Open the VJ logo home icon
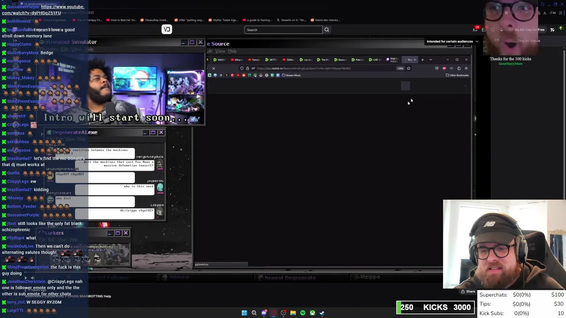The image size is (566, 318). (x=167, y=29)
